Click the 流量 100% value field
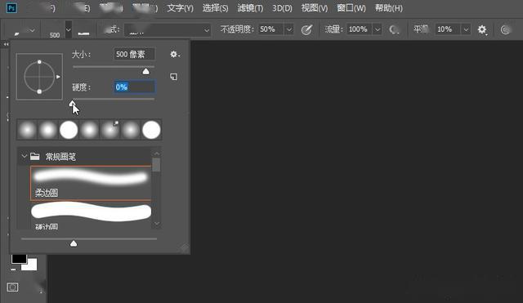 coord(359,29)
